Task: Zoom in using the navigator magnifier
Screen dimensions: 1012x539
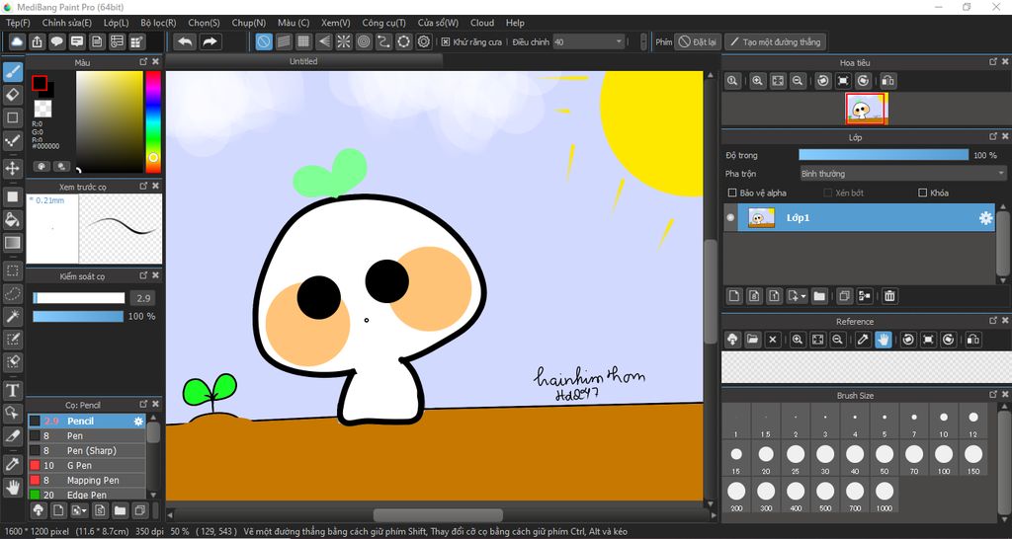Action: [x=757, y=81]
